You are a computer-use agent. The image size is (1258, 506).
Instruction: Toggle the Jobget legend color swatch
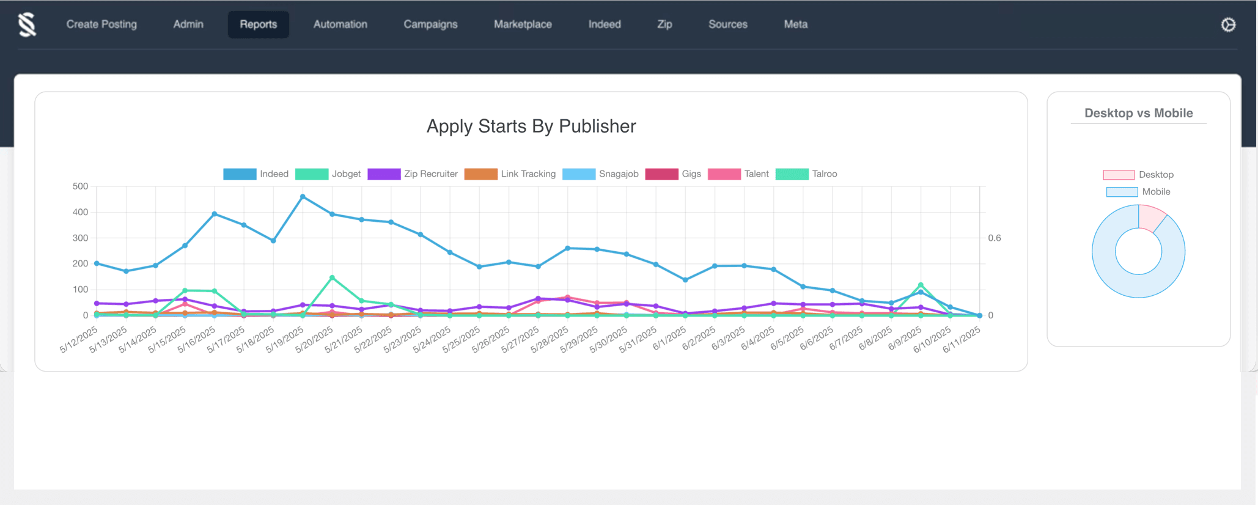[x=312, y=174]
